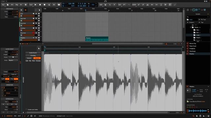
Task: Click the sample waveform preview thumbnail
Action: 198,111
